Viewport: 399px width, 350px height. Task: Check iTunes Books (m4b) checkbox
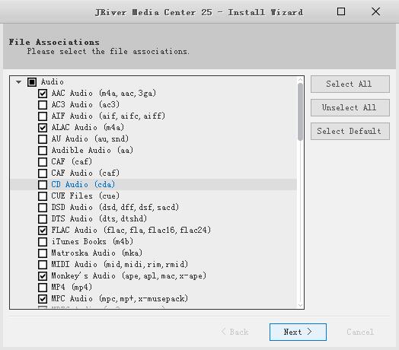click(43, 242)
